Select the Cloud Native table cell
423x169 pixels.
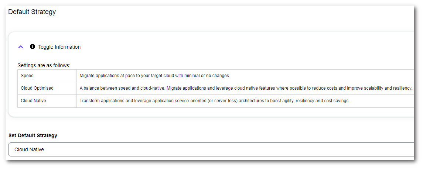33,101
